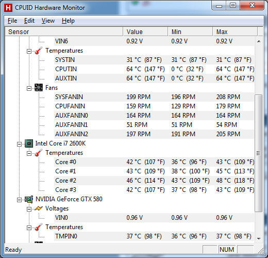The height and width of the screenshot is (258, 268).
Task: Click the thermometer icon beside the first Temperatures node
Action: [39, 51]
